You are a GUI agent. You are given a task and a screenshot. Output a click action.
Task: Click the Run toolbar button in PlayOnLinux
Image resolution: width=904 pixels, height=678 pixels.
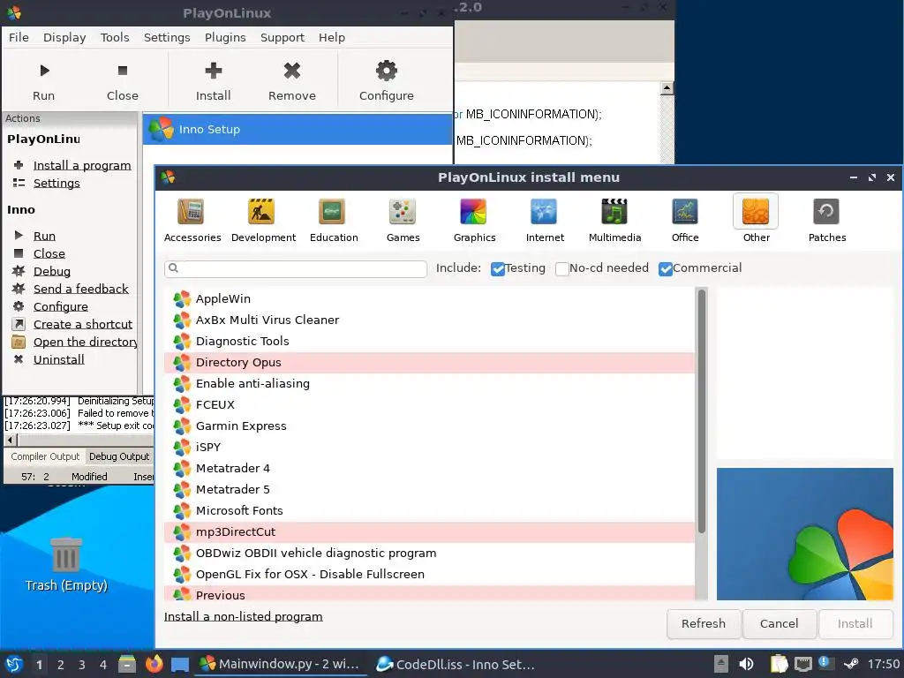[x=44, y=81]
